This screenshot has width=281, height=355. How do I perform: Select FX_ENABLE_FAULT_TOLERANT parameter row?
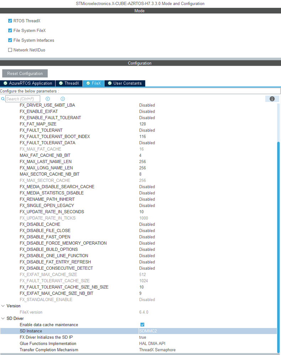click(x=138, y=118)
